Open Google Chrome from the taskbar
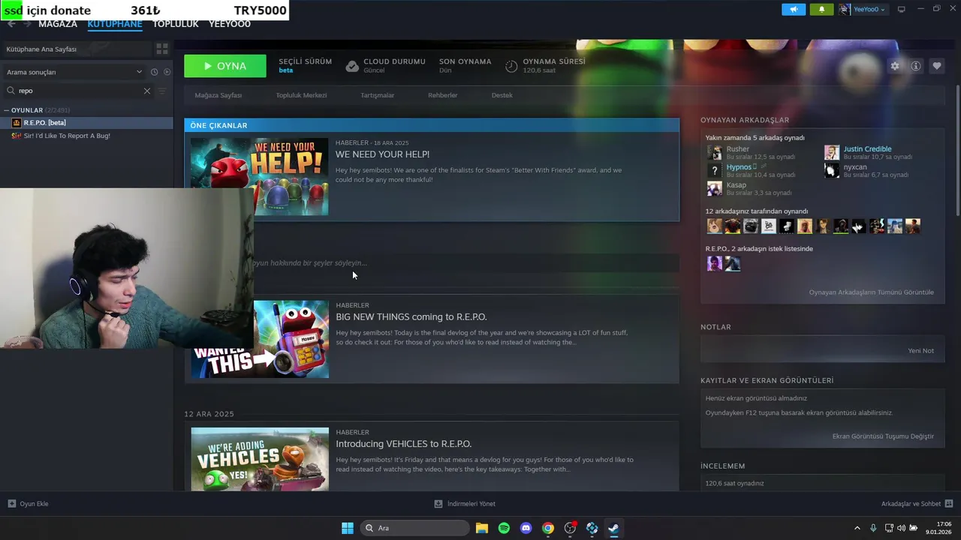 pyautogui.click(x=548, y=528)
